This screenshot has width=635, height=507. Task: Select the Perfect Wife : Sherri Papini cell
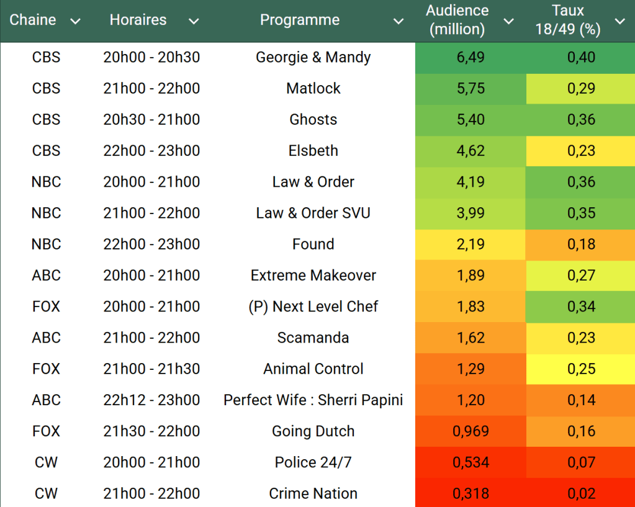tap(313, 400)
